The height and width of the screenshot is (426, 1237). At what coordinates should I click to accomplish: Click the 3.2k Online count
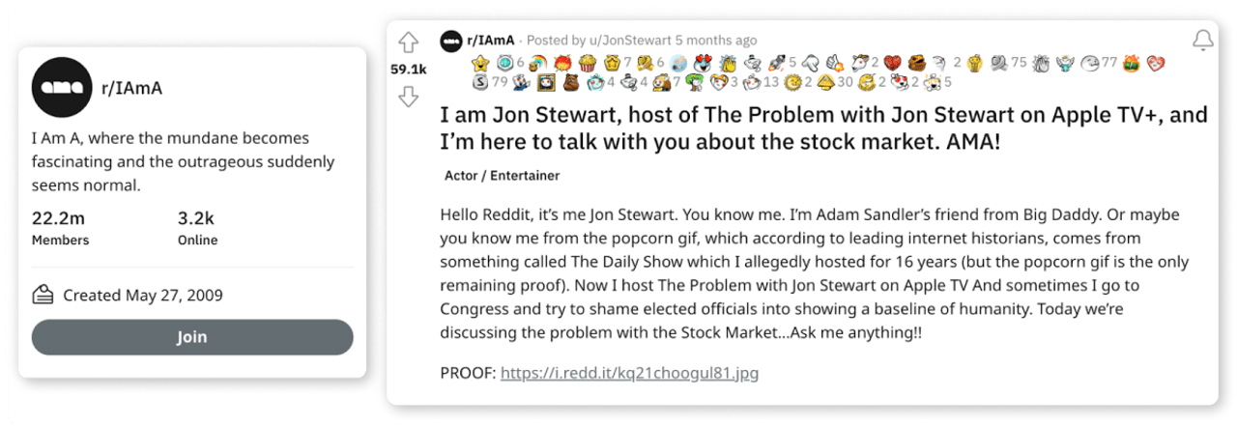click(x=197, y=228)
